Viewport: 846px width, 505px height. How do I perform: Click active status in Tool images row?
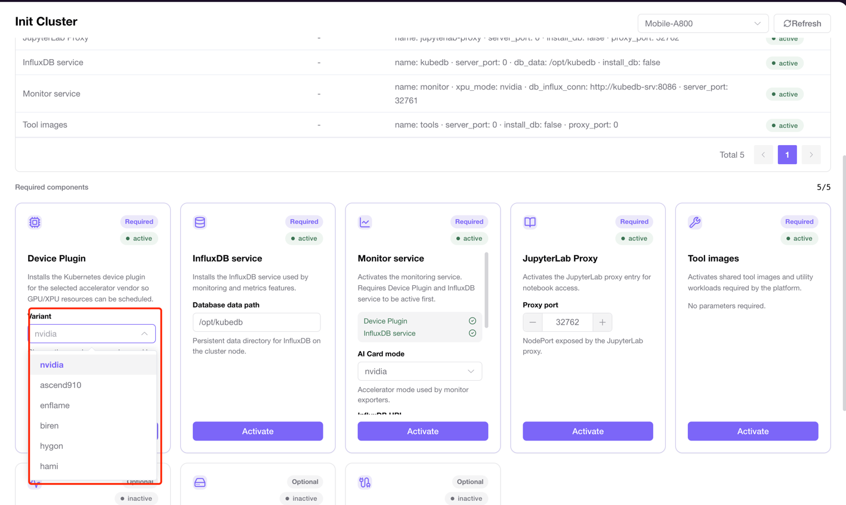click(x=785, y=125)
